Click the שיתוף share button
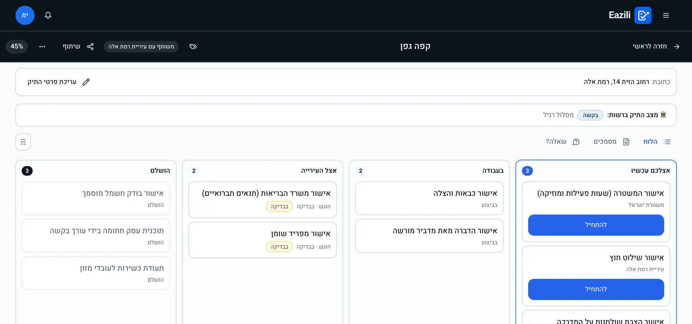Screen dimensions: 692x324 (78, 46)
